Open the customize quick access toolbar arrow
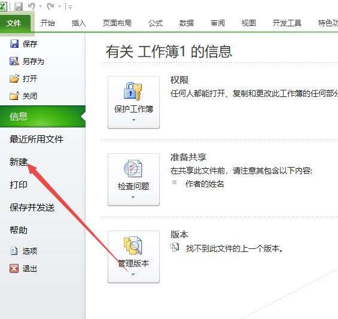The image size is (338, 319). click(70, 7)
